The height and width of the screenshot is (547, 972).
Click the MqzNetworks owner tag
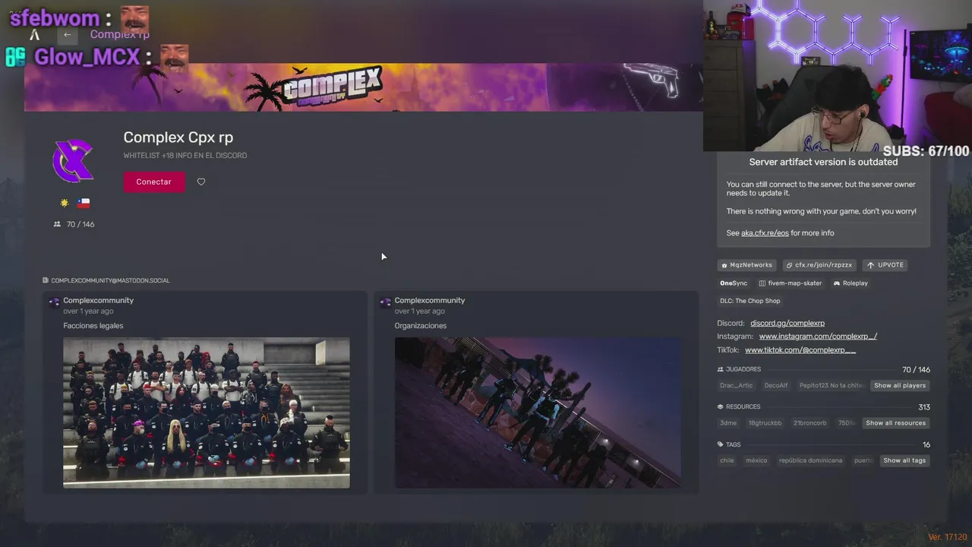[746, 265]
